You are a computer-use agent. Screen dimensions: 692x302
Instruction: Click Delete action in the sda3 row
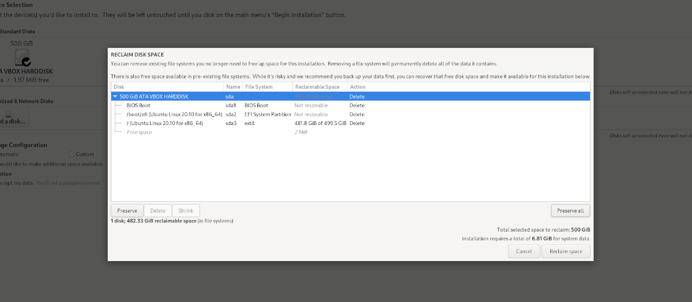click(x=357, y=123)
